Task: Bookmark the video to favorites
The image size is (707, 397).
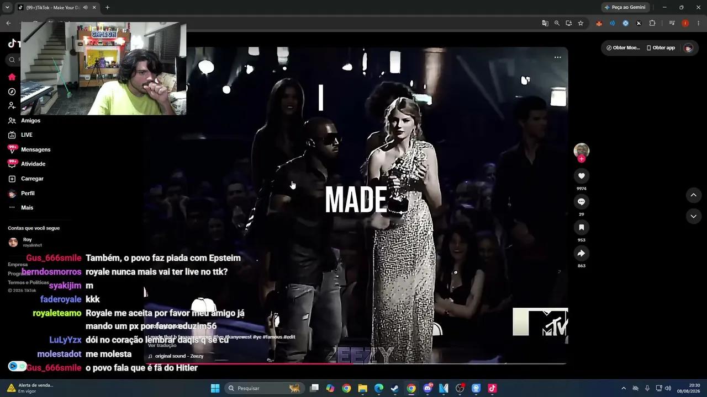Action: point(581,227)
